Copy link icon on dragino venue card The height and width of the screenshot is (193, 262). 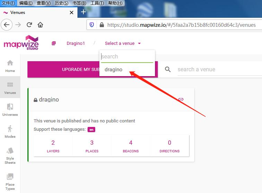click(181, 99)
